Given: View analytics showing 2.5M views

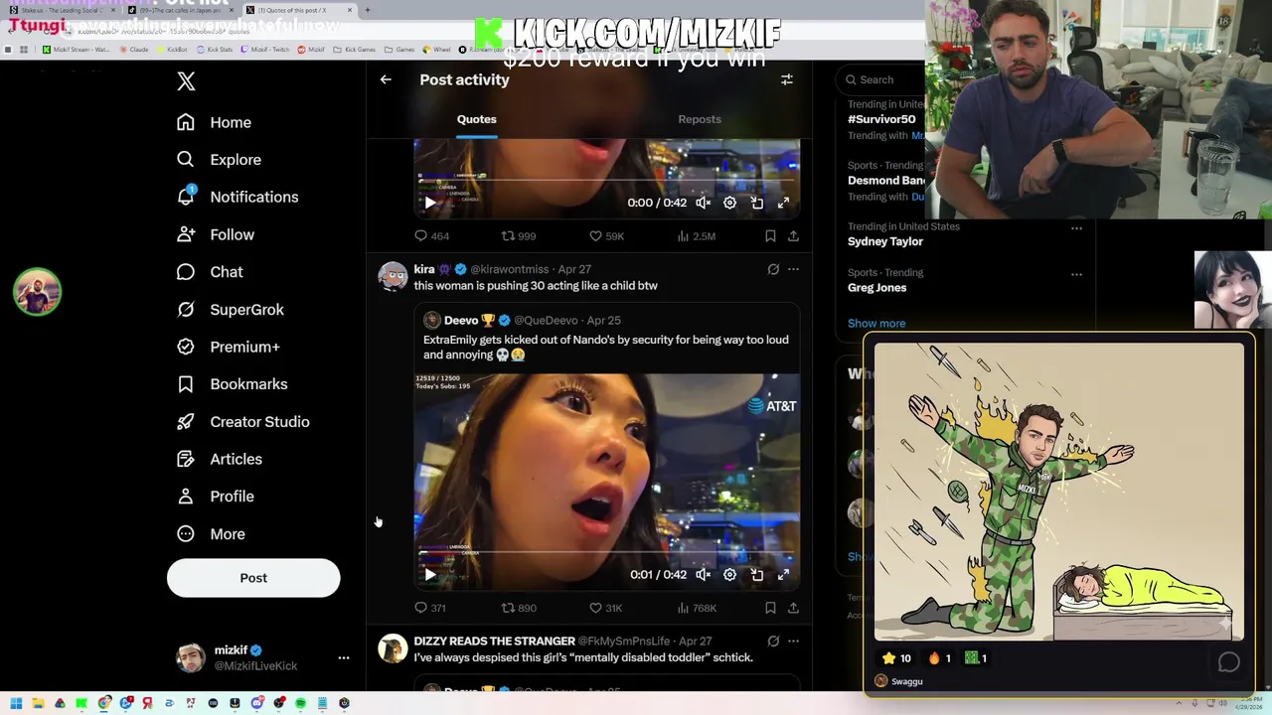Looking at the screenshot, I should [696, 236].
